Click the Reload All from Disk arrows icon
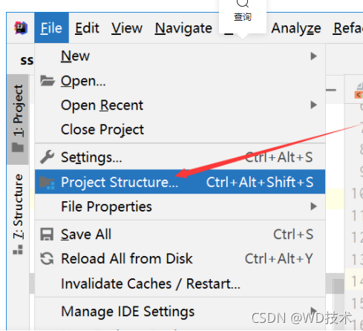This screenshot has height=331, width=363. (47, 258)
